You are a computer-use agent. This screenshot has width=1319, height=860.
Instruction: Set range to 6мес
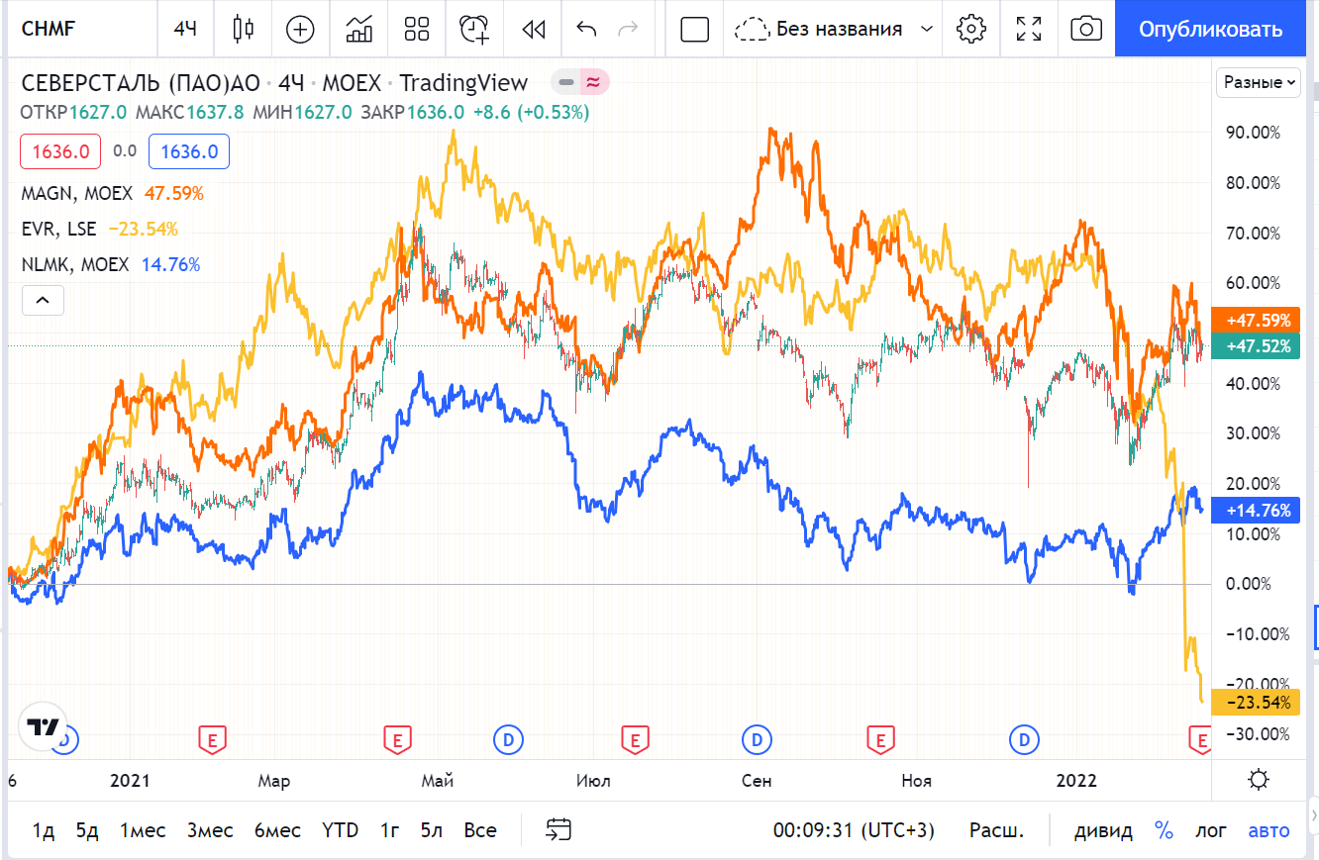(277, 830)
